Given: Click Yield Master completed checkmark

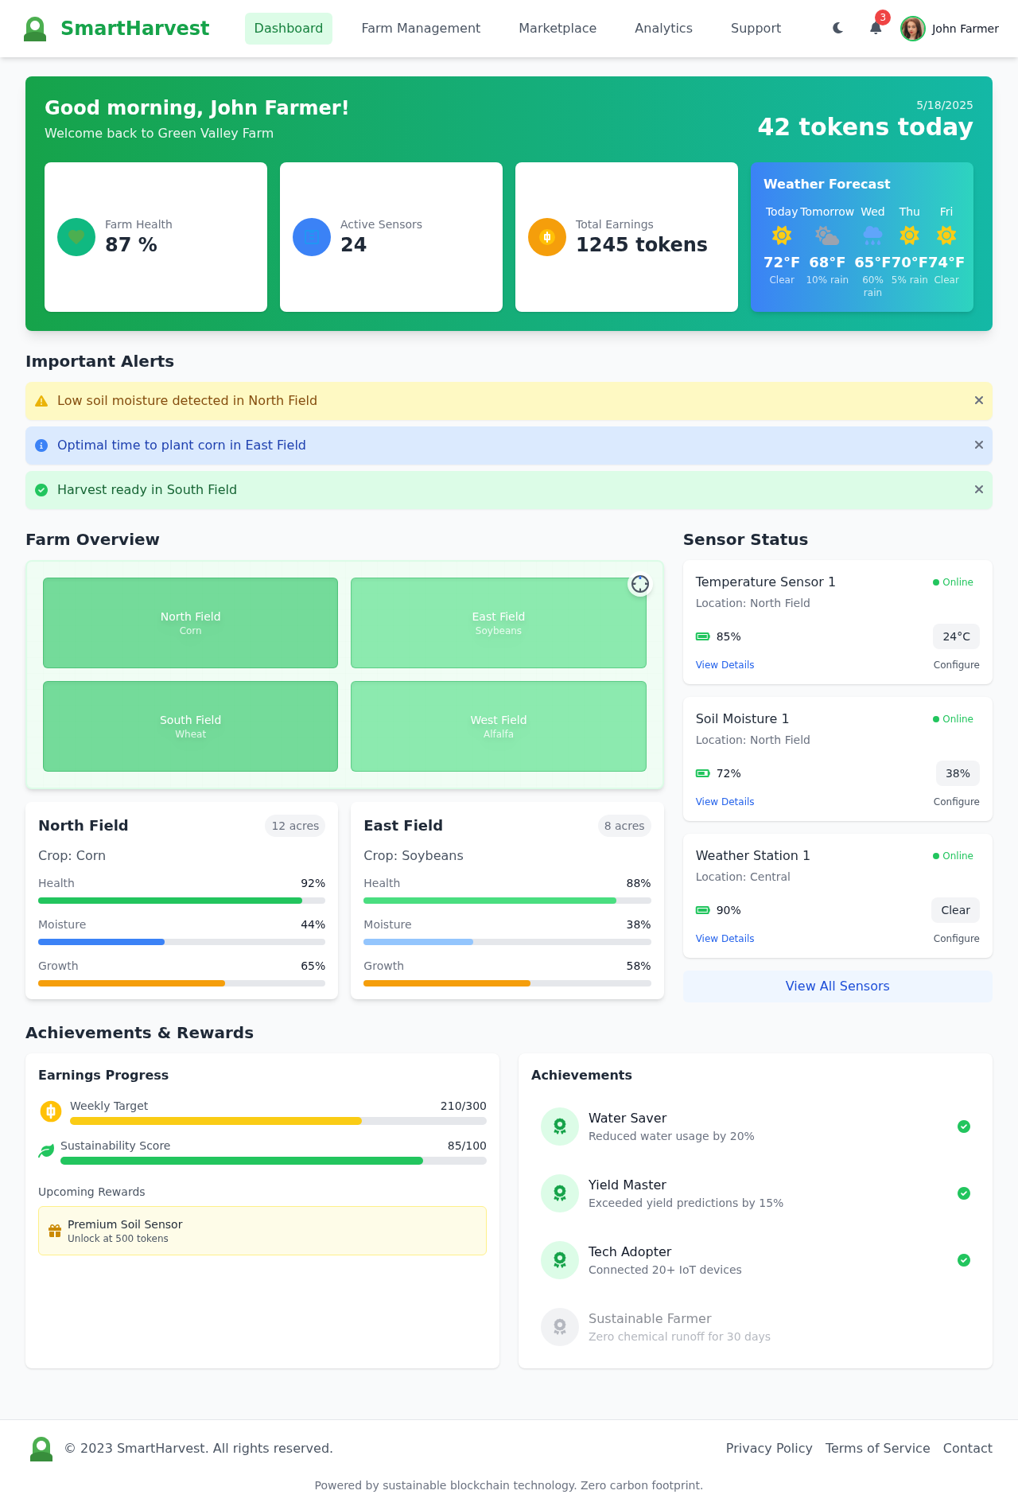Looking at the screenshot, I should pos(964,1193).
